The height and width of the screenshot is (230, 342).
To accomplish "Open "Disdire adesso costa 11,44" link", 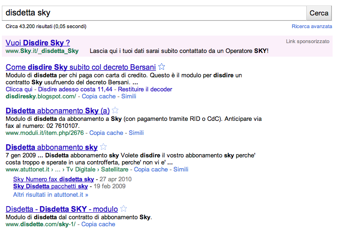I will tap(75, 89).
